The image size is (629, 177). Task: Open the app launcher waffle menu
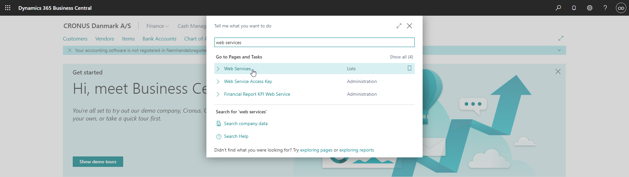tap(8, 8)
